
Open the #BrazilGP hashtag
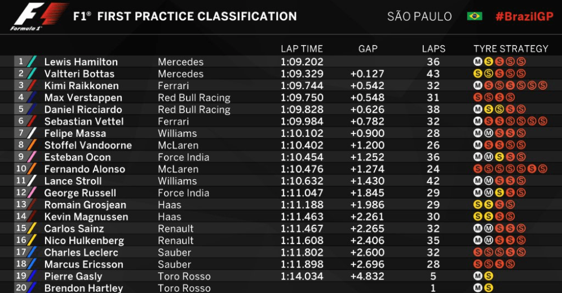[524, 16]
